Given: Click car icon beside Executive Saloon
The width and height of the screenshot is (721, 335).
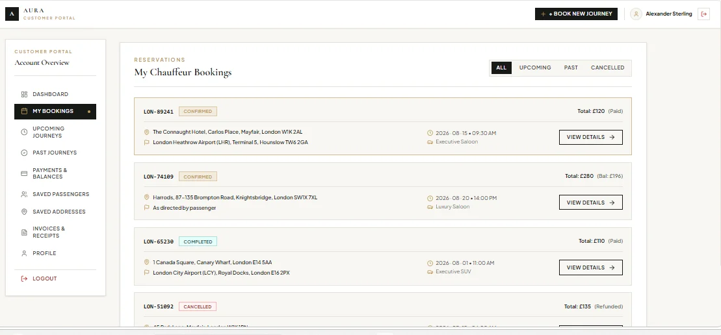Looking at the screenshot, I should click(x=430, y=142).
